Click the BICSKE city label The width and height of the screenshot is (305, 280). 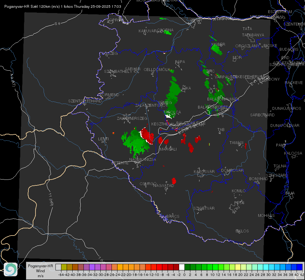pos(270,46)
